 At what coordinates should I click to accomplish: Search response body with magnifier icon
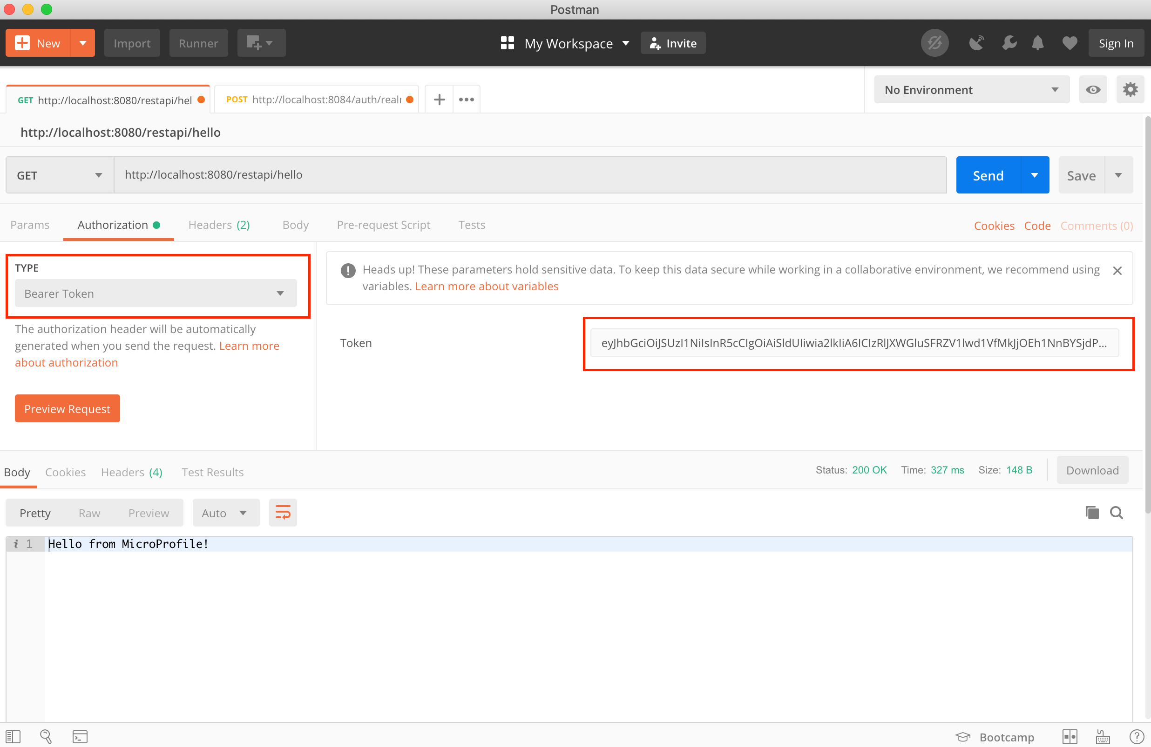[1116, 513]
